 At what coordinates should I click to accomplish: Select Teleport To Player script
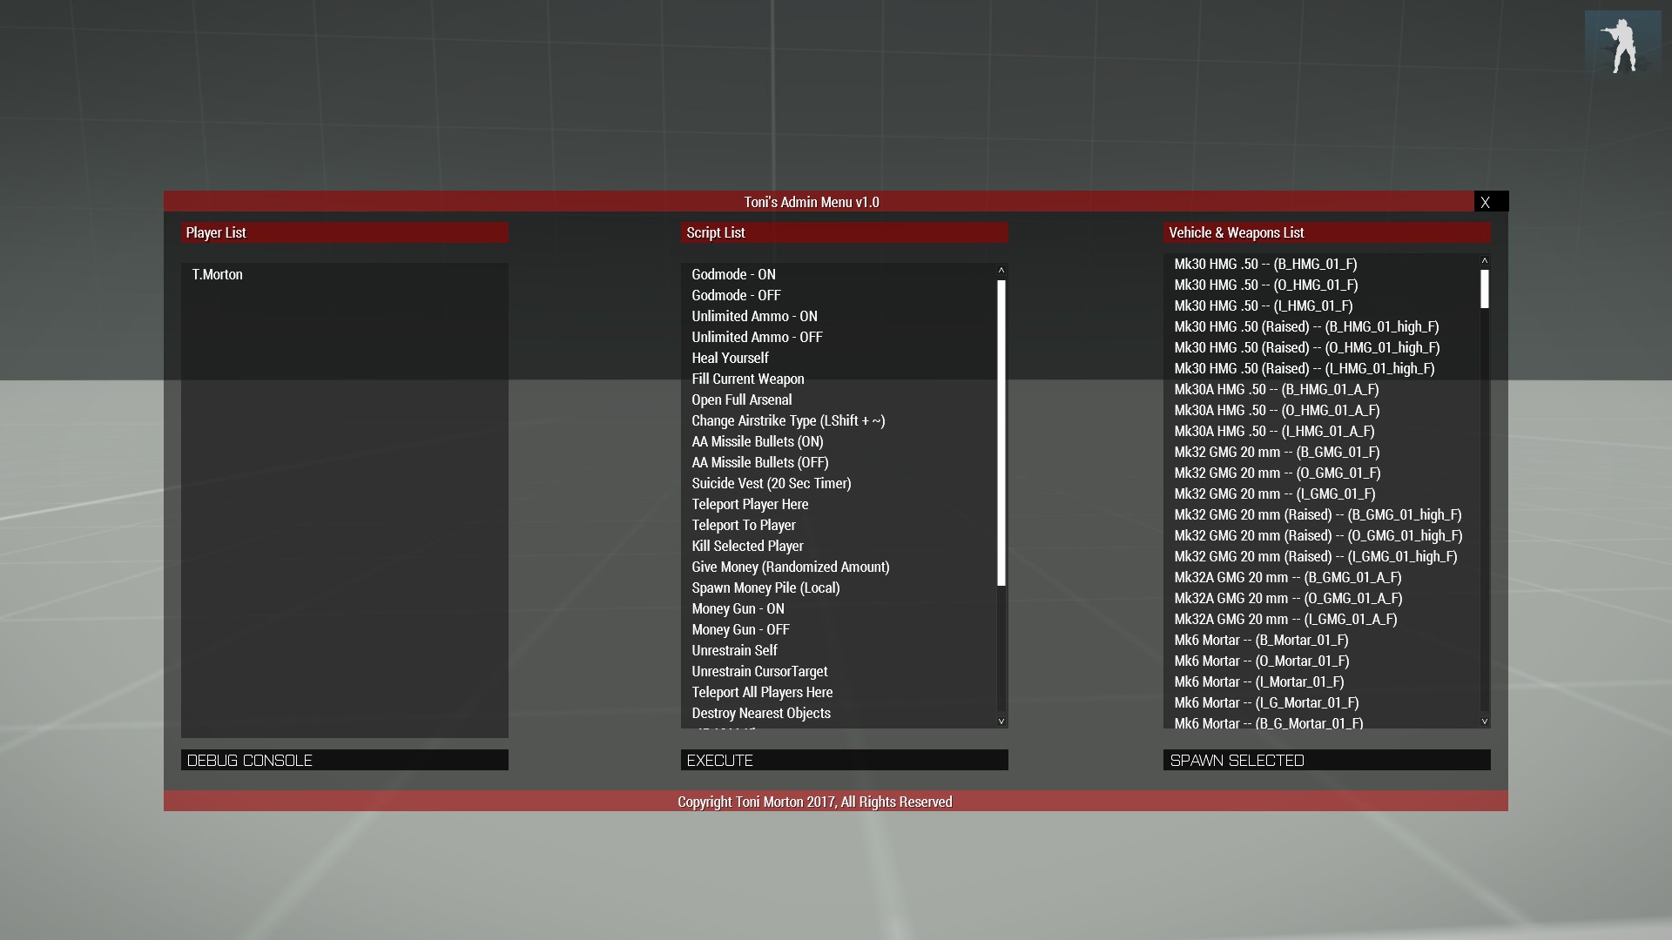(744, 525)
